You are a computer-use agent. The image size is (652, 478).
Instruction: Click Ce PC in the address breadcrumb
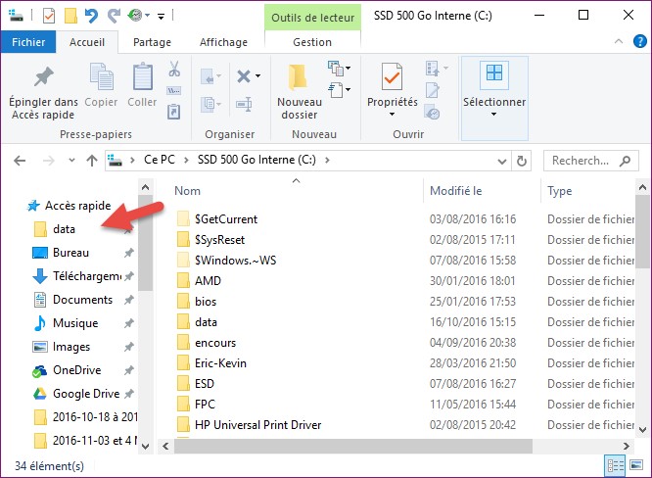(x=162, y=160)
